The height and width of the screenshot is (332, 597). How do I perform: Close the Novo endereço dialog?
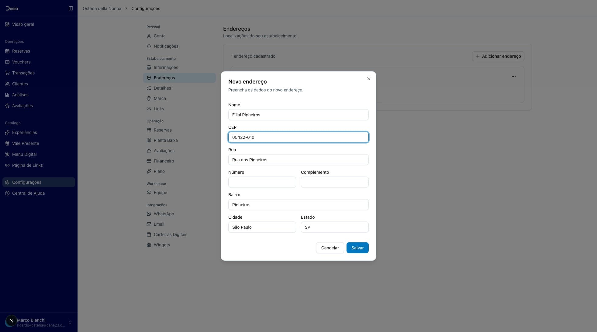coord(369,79)
